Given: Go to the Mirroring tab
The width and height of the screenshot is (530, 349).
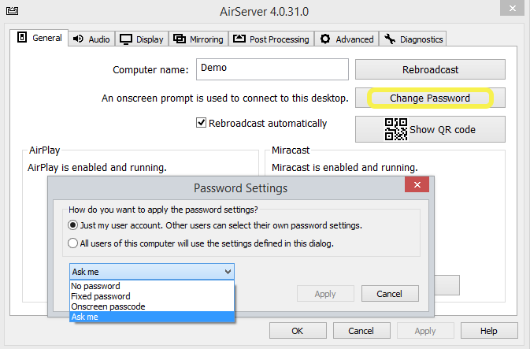Looking at the screenshot, I should [198, 39].
